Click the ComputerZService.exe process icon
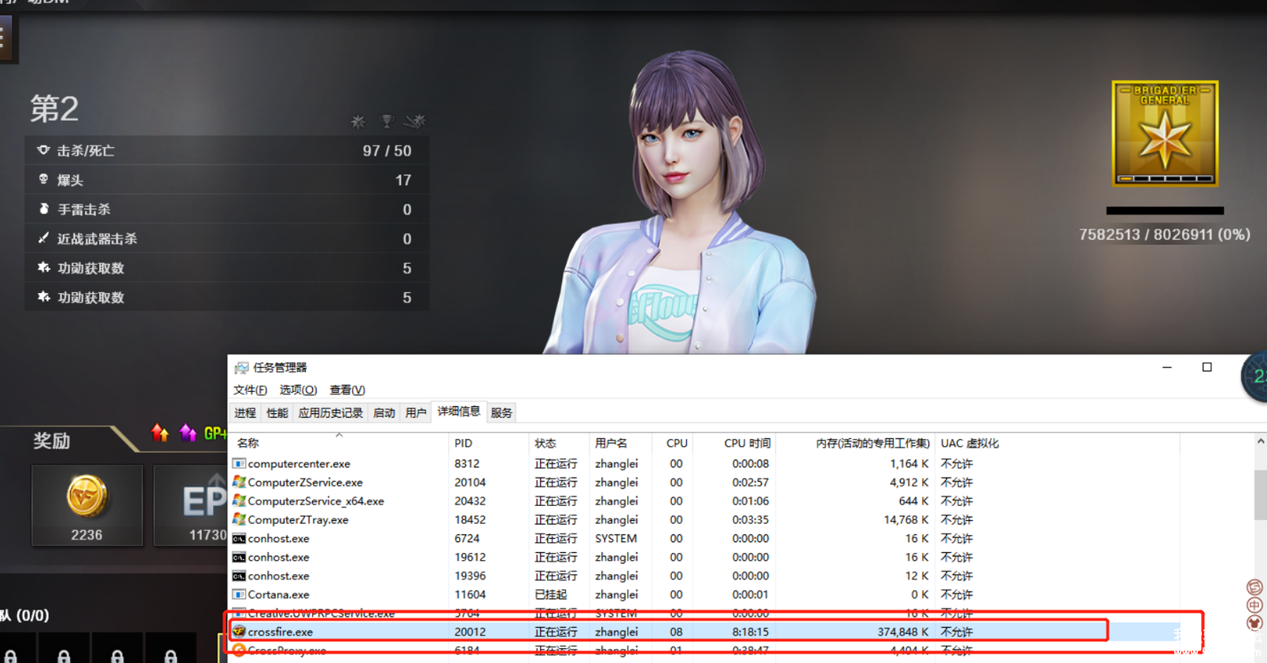 point(239,482)
